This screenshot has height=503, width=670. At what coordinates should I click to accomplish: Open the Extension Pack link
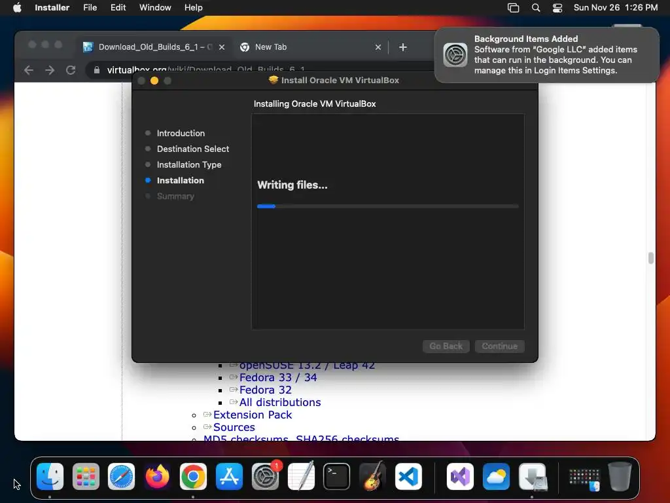pyautogui.click(x=253, y=415)
